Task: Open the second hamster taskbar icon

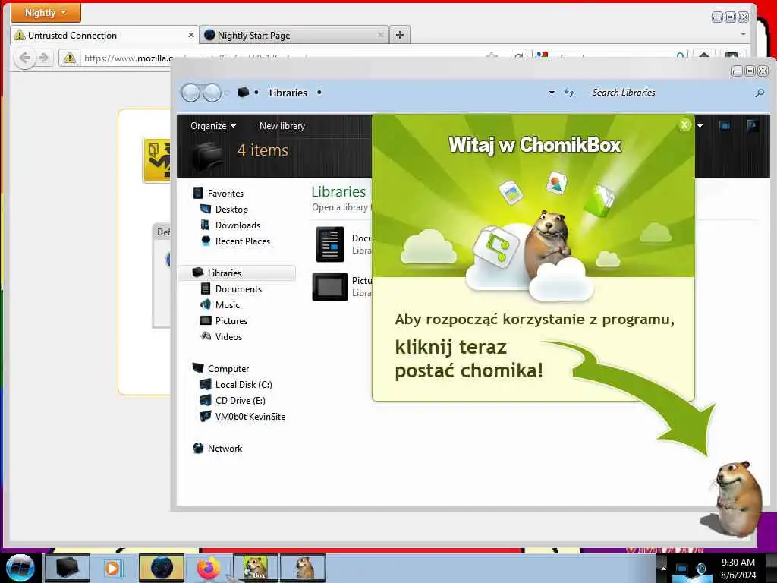Action: point(303,568)
